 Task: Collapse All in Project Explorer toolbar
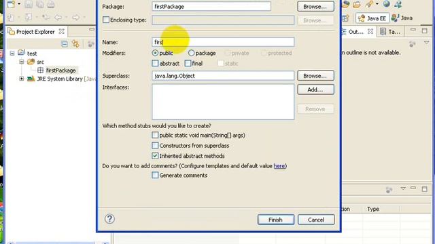[65, 44]
